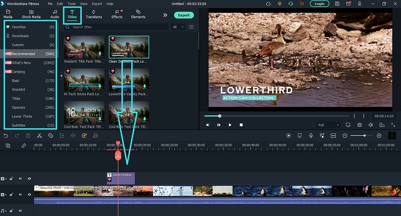
Task: Open the Help menu
Action: coord(110,4)
